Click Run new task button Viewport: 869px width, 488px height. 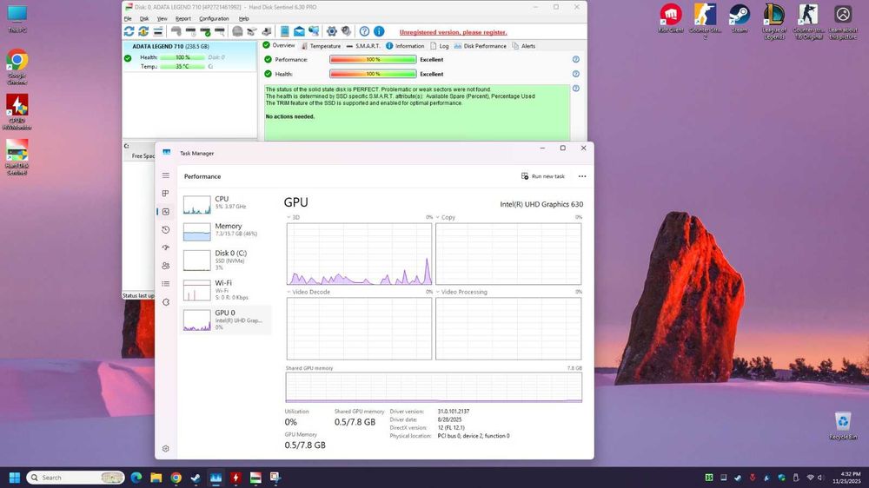click(542, 176)
